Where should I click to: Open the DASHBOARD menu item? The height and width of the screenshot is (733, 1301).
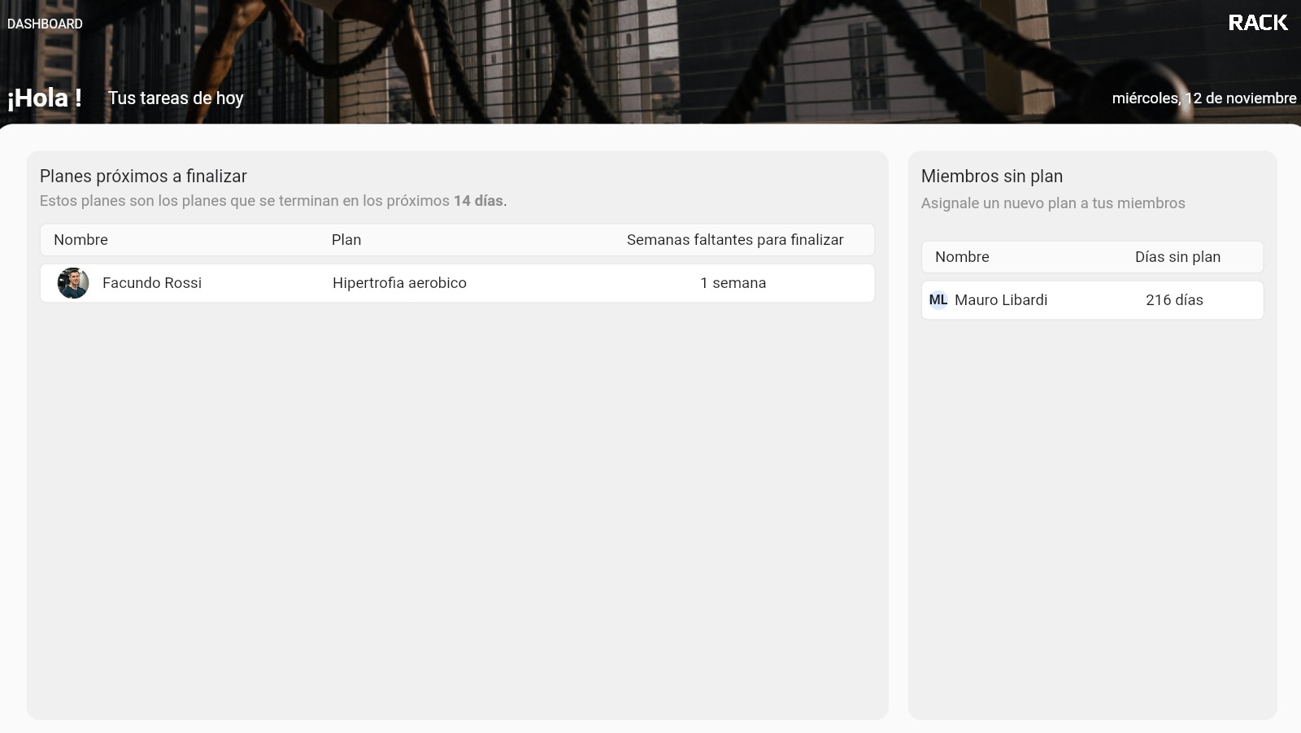click(x=45, y=24)
